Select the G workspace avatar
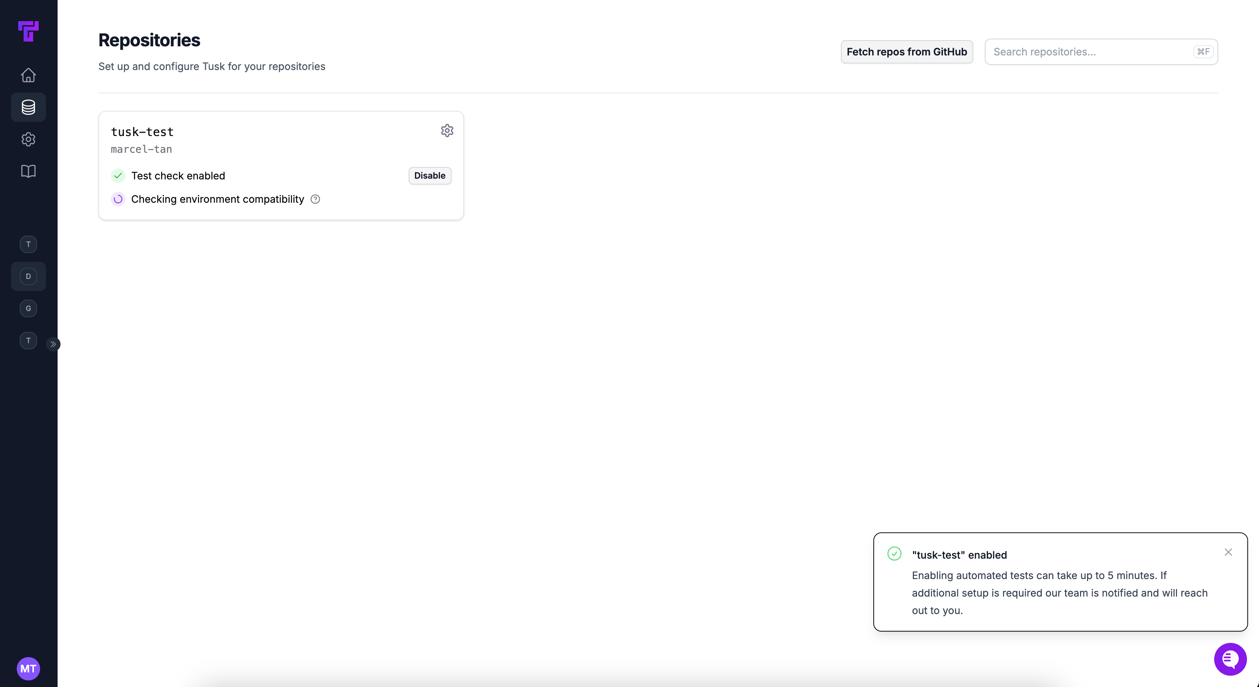1259x687 pixels. pyautogui.click(x=28, y=308)
